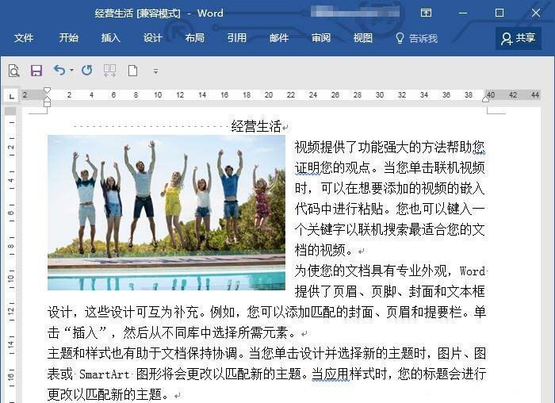Maximize the Word window

[x=499, y=13]
